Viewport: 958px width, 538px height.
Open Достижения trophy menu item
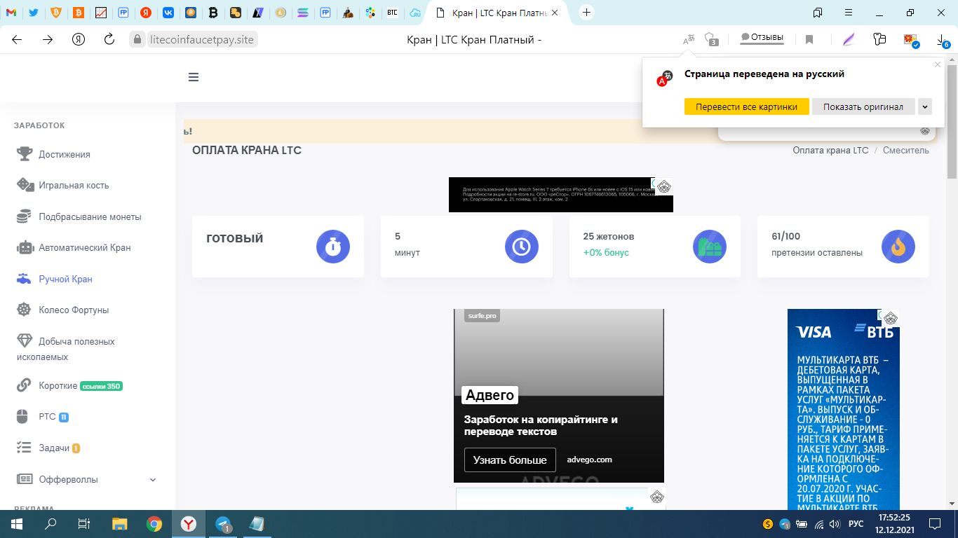[x=64, y=154]
